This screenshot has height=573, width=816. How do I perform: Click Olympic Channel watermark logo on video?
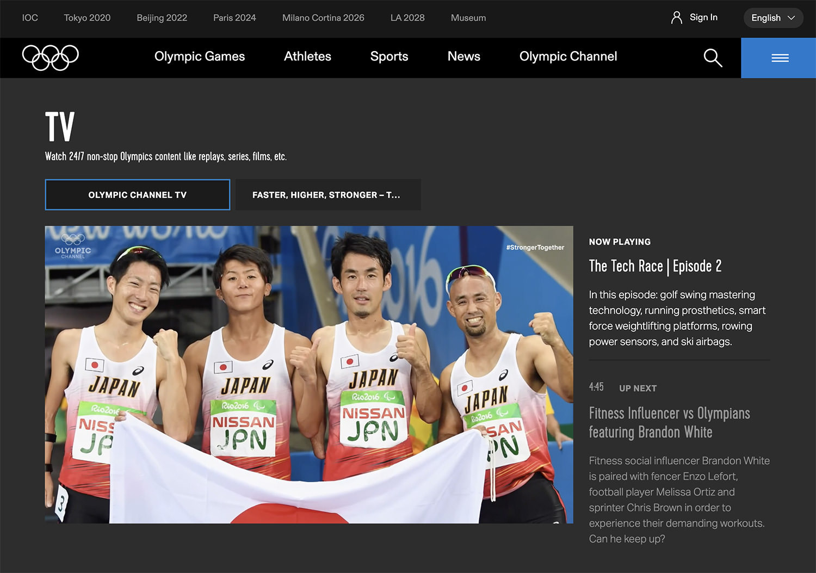(73, 246)
